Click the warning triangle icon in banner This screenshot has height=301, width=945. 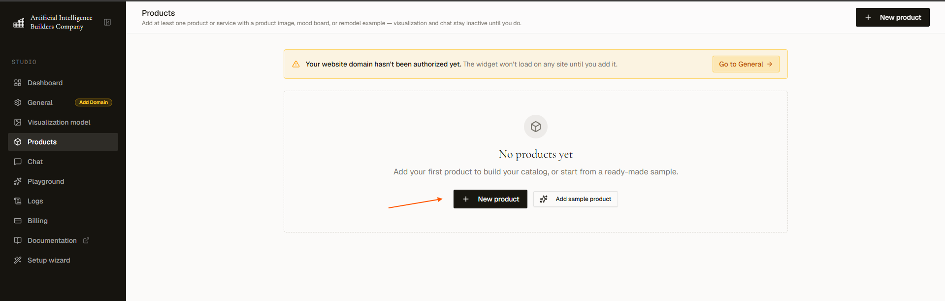click(x=296, y=64)
